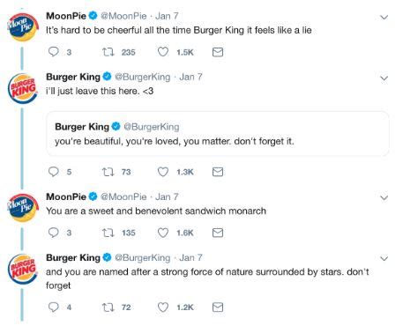403x326 pixels.
Task: Open Burger King's "i'll just leave this here" tweet options
Action: (x=384, y=78)
